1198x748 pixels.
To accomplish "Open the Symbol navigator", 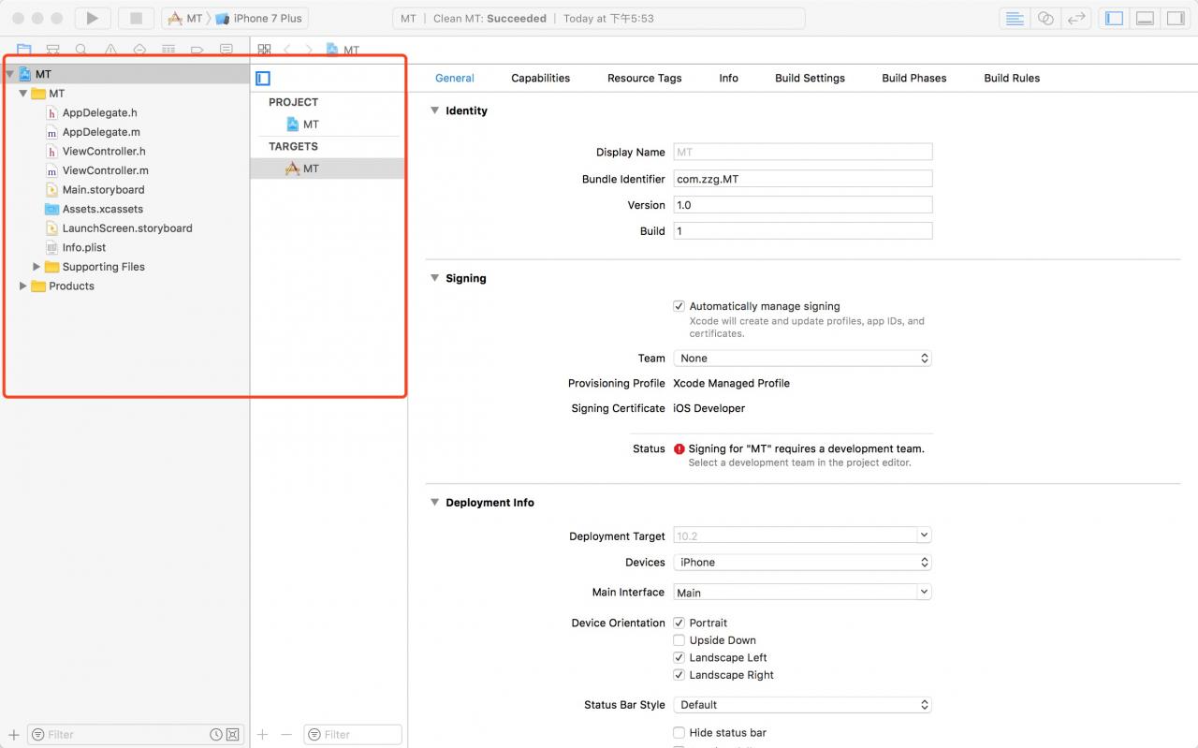I will click(53, 50).
